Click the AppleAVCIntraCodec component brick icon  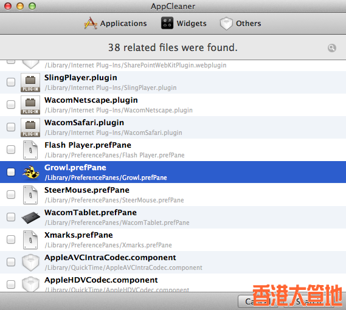point(30,263)
